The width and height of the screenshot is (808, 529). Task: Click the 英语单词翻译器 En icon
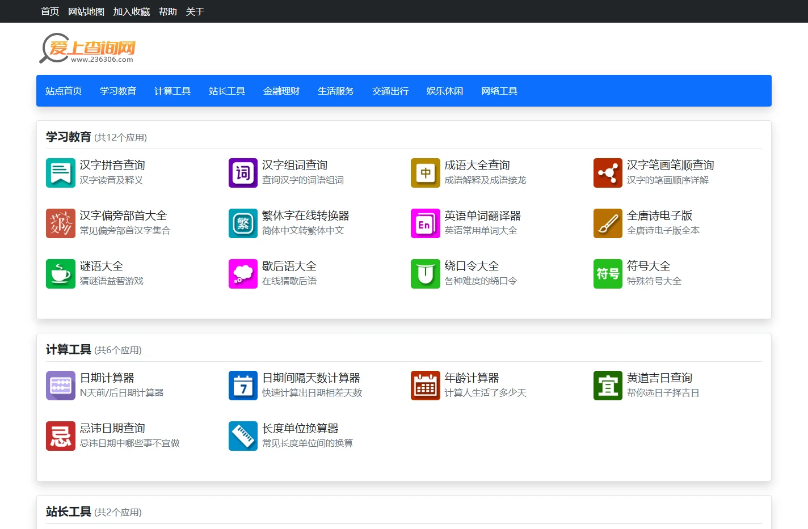[426, 223]
